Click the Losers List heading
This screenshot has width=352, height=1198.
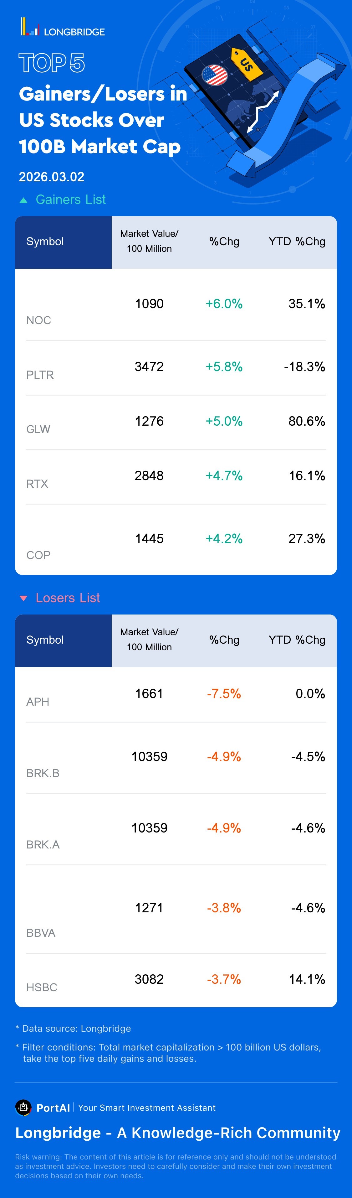click(68, 598)
